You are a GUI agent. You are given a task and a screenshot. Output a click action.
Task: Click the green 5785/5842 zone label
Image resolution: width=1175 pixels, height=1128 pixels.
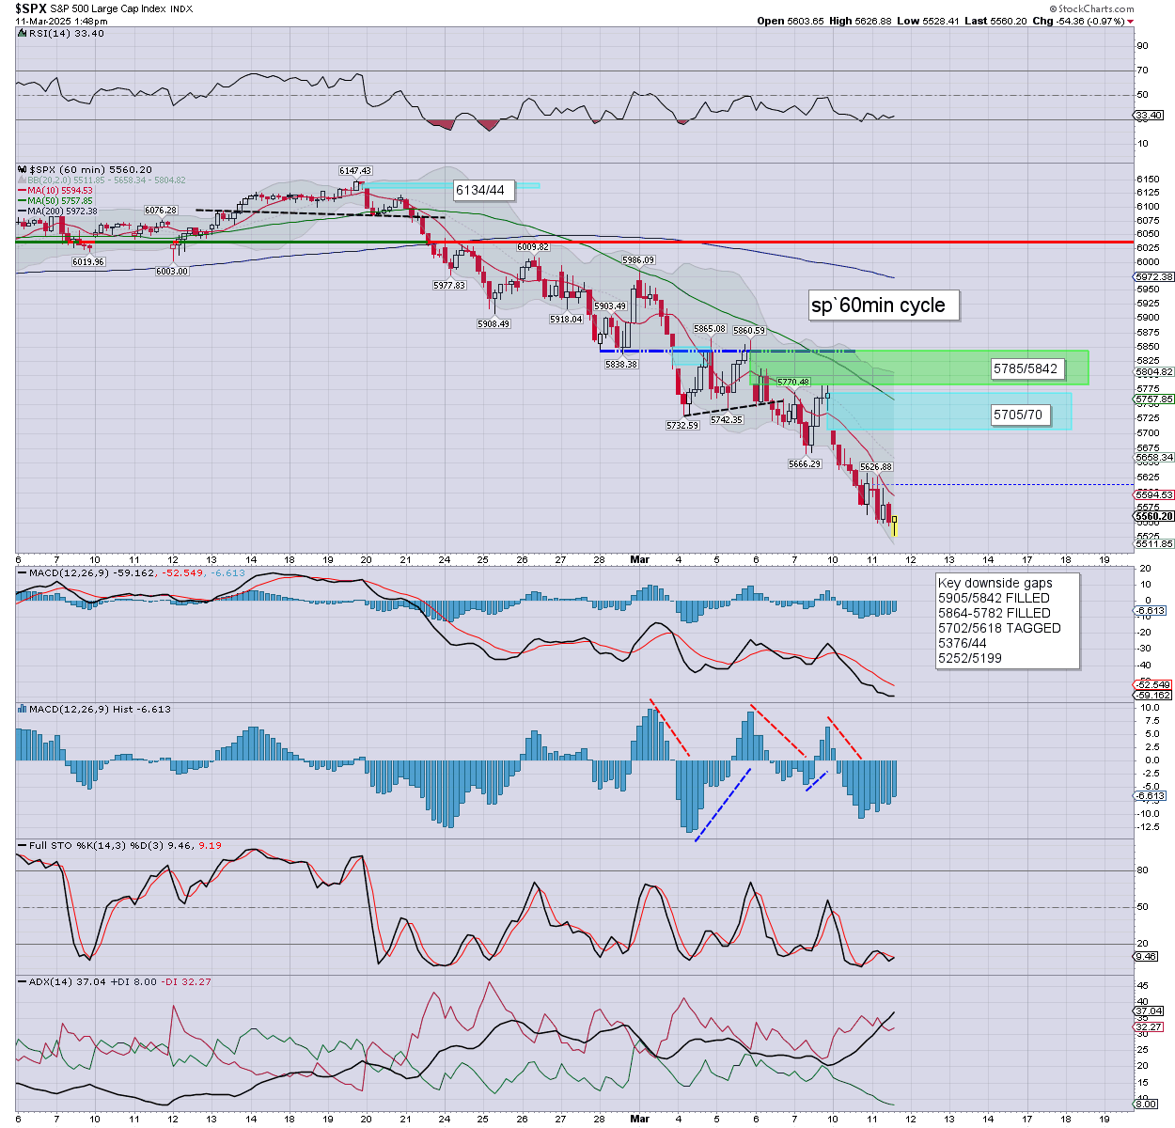coord(1026,369)
